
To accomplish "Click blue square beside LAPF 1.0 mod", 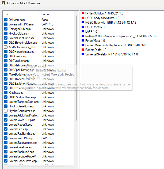I will (83, 31).
